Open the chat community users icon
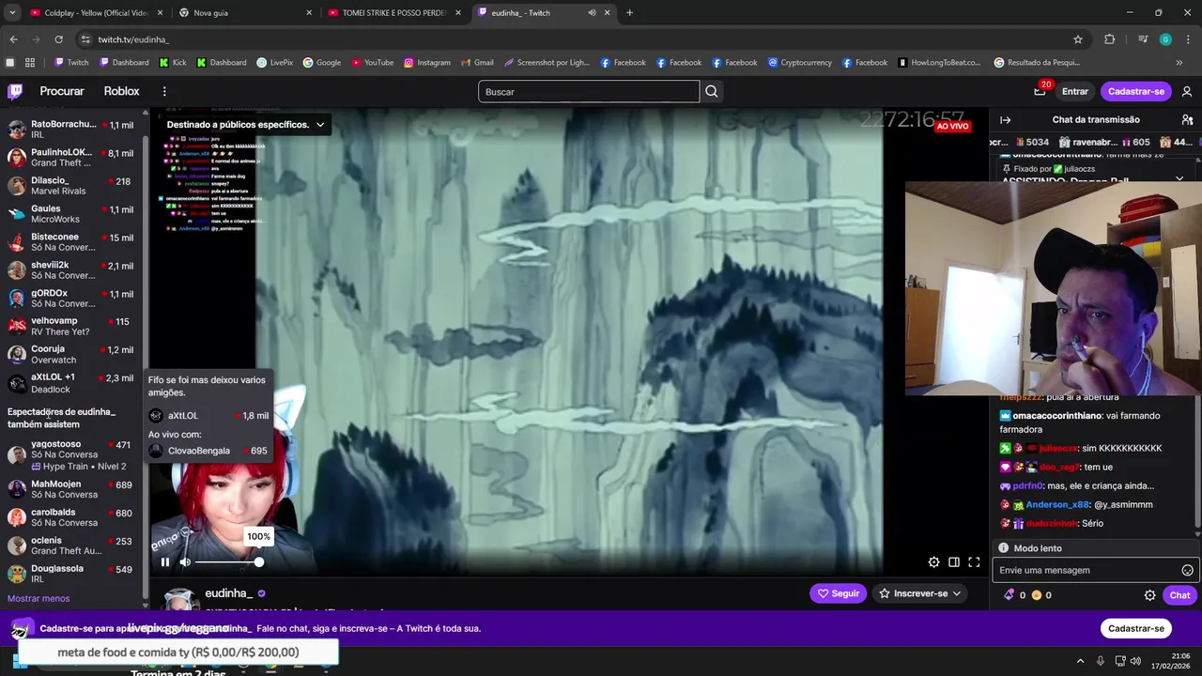The image size is (1202, 676). click(x=1188, y=120)
